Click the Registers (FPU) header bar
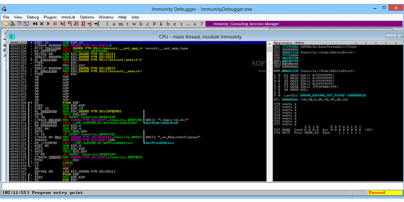 click(x=337, y=43)
